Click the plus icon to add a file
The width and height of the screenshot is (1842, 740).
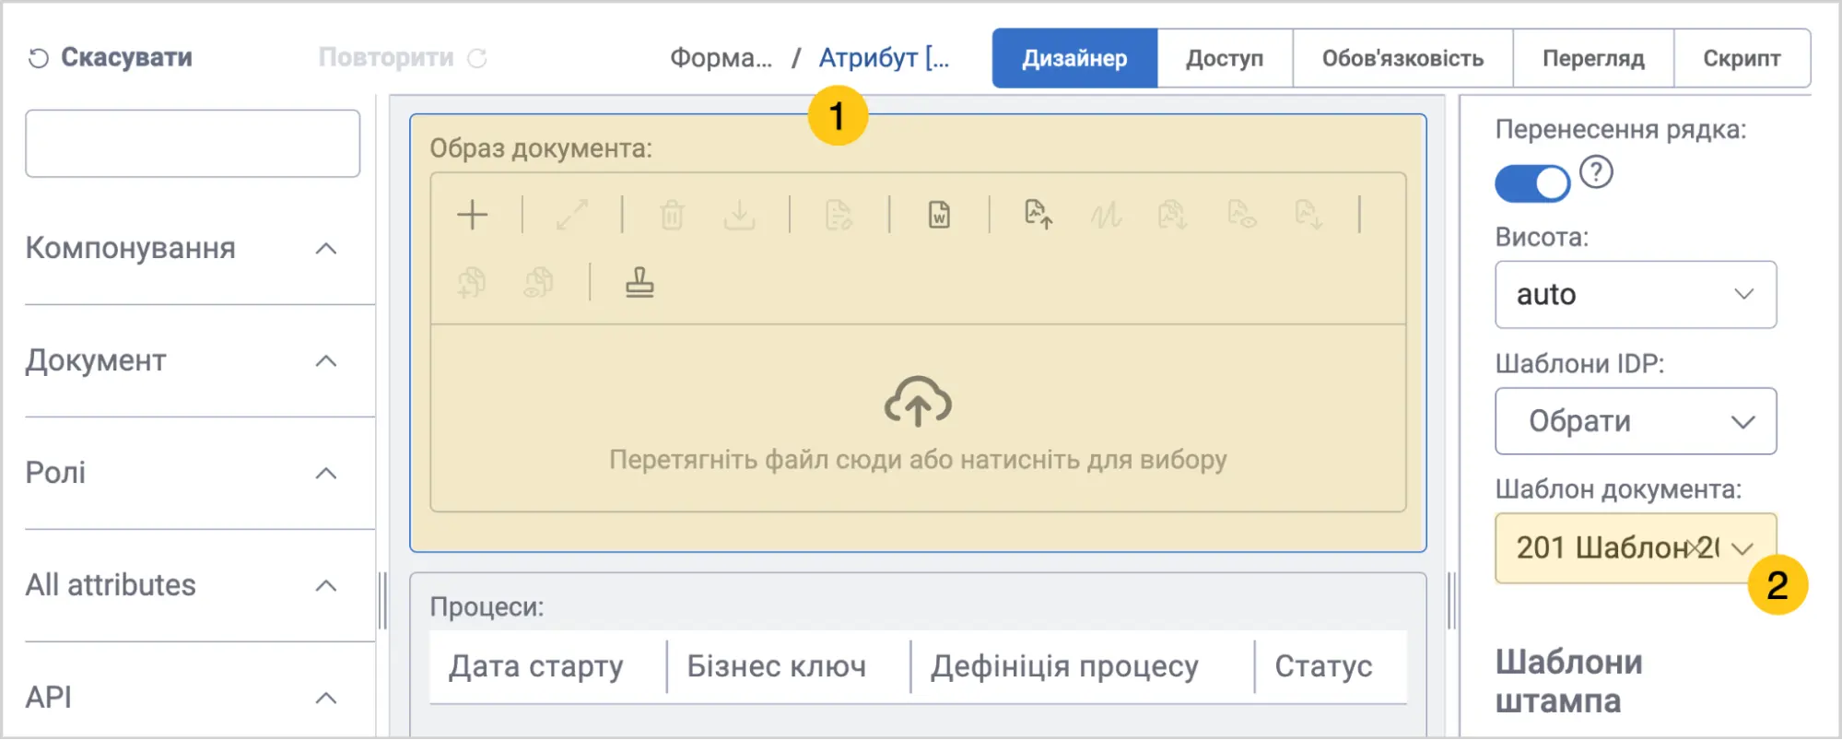pos(472,215)
